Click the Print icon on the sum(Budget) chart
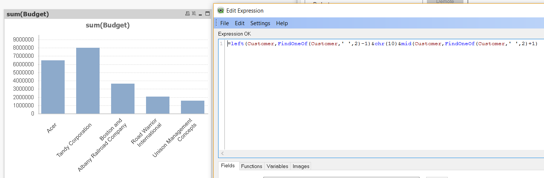 pos(188,14)
